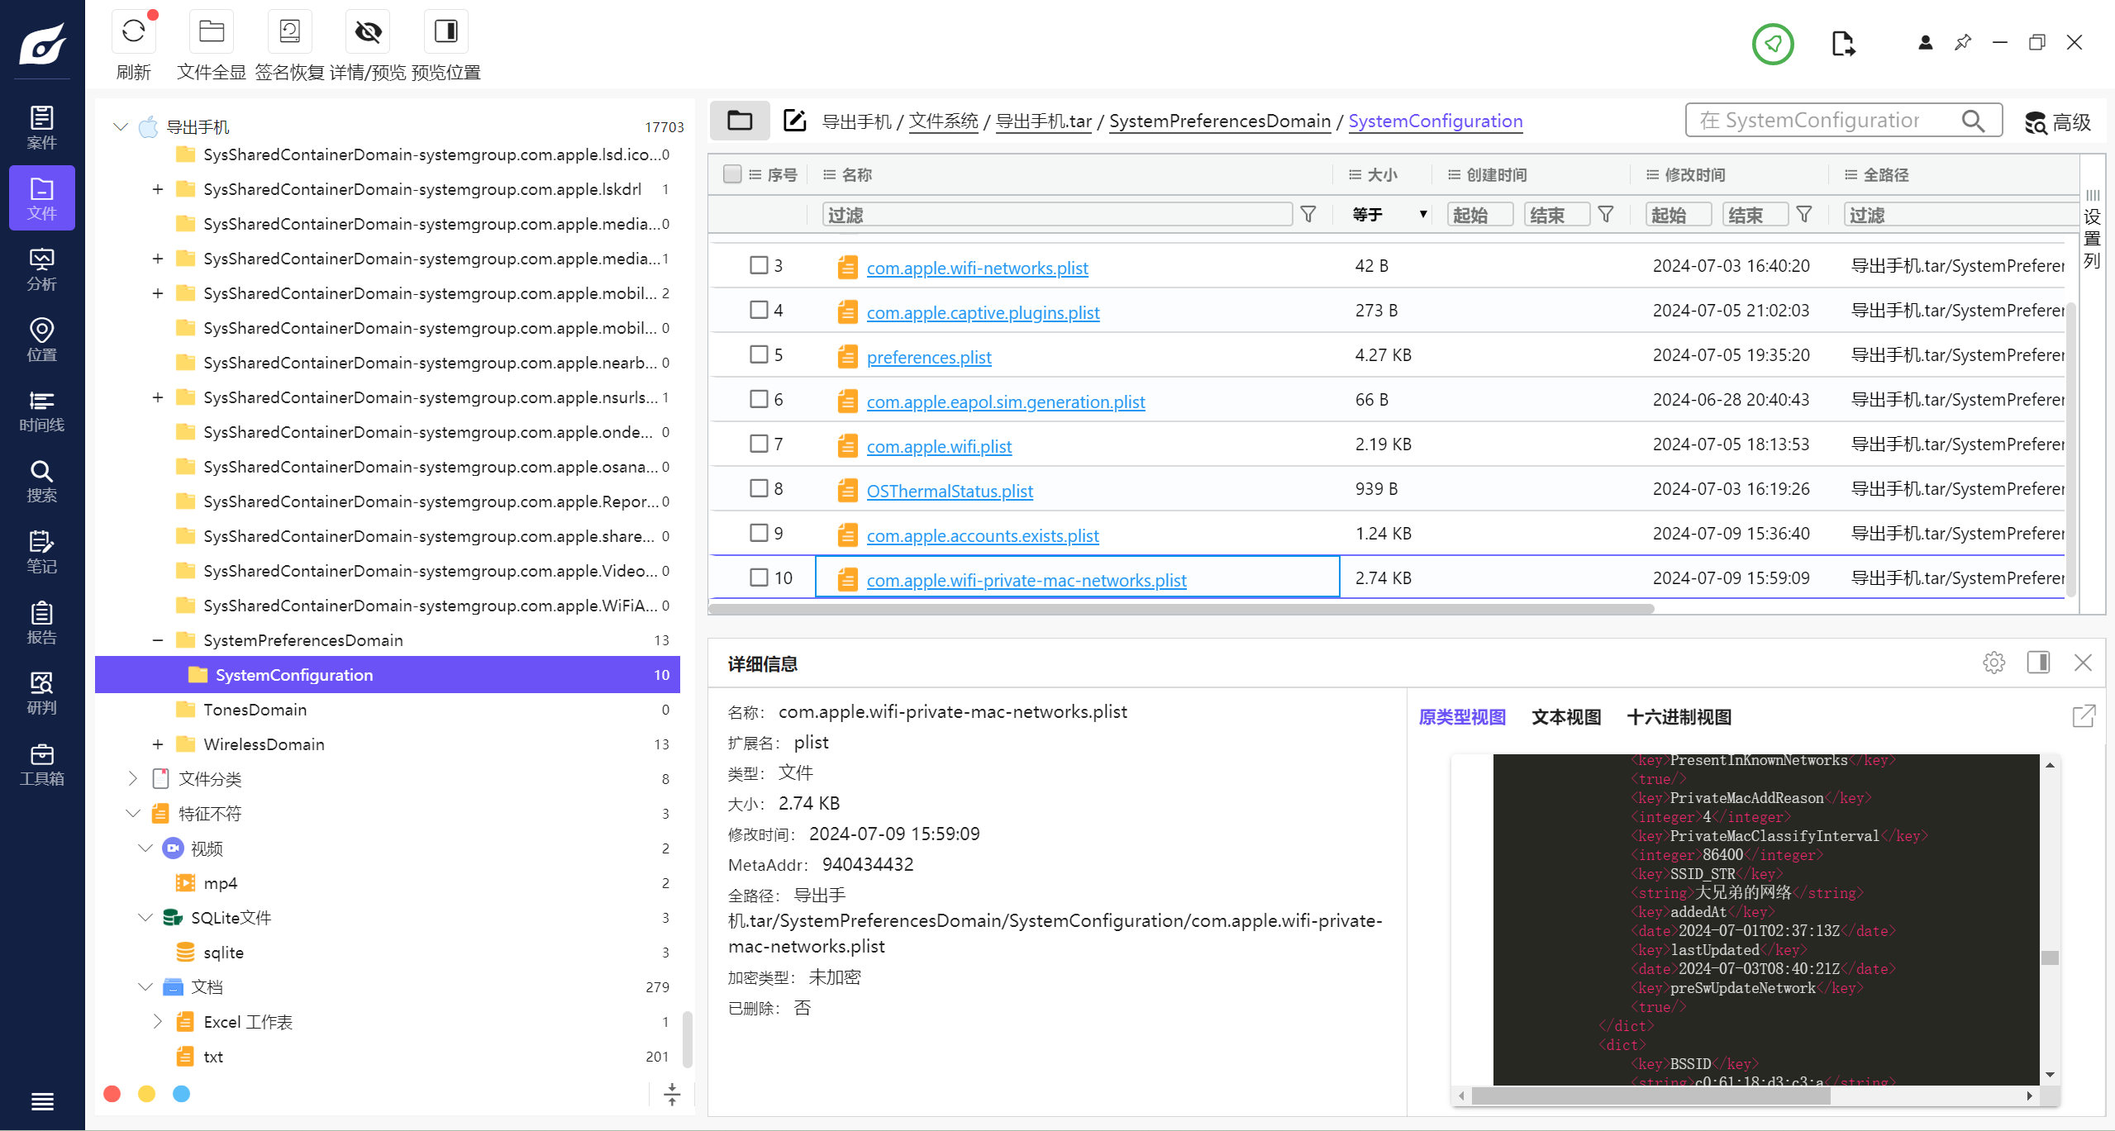Click the green shield status icon

(x=1772, y=43)
